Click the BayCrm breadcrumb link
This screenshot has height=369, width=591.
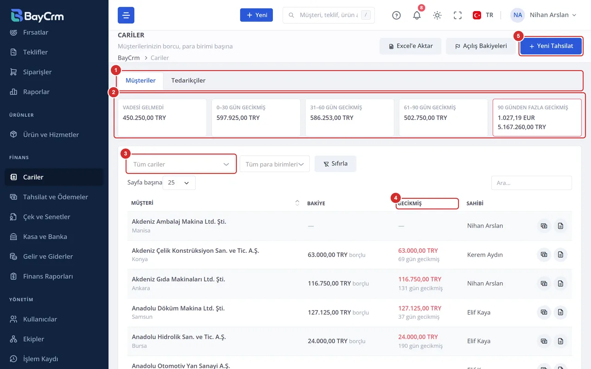[x=129, y=58]
